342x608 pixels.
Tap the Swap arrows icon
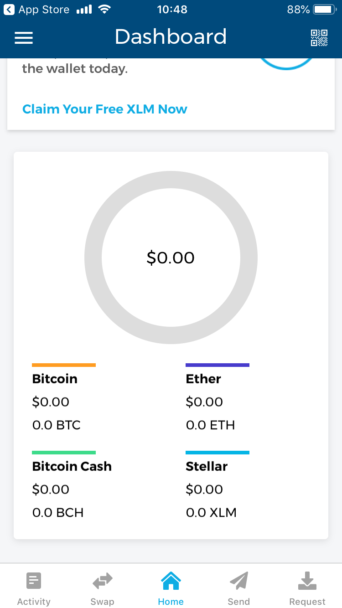(x=102, y=581)
